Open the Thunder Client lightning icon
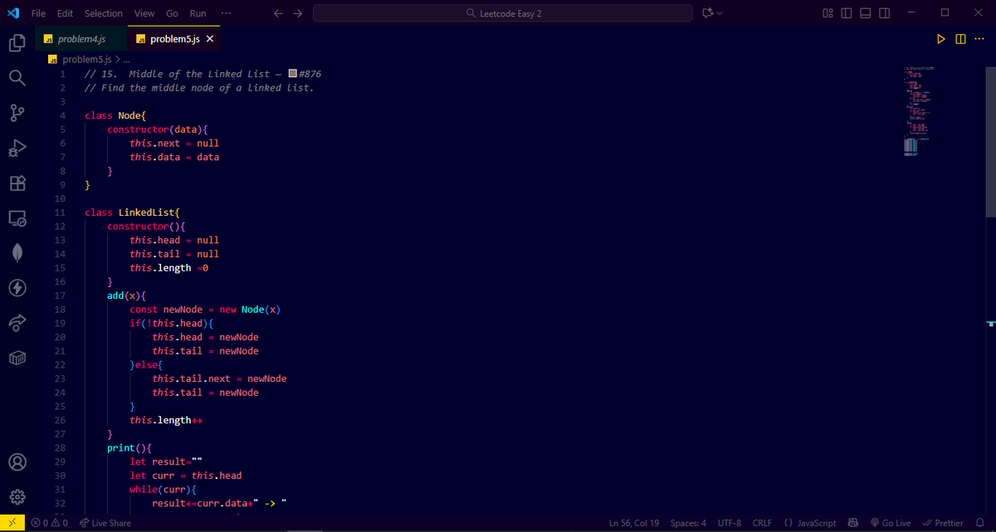996x532 pixels. pos(17,288)
